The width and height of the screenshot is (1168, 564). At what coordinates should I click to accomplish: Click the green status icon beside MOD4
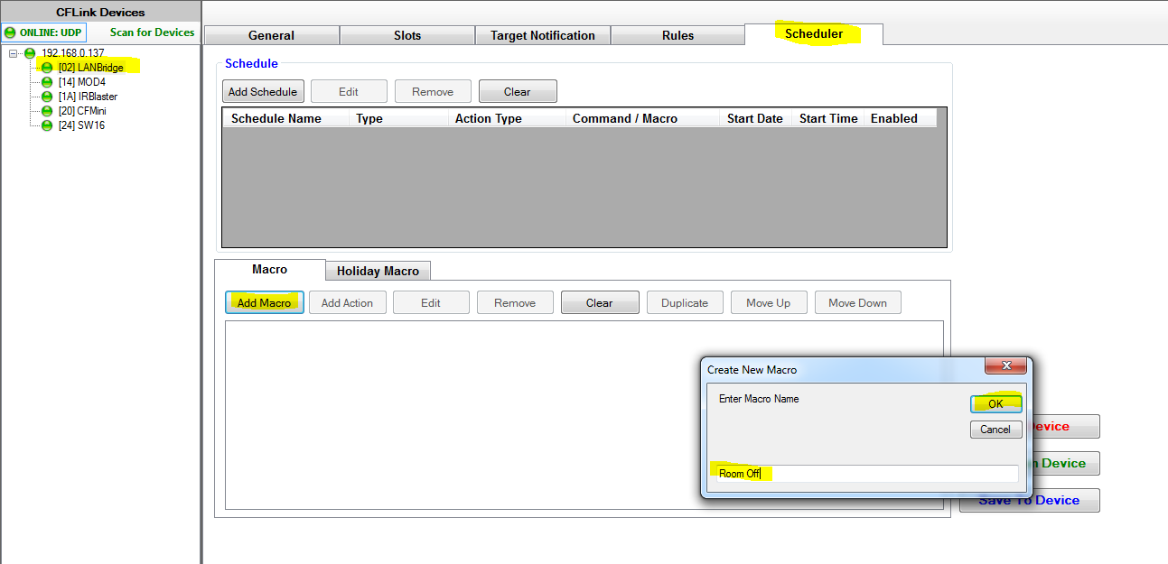click(47, 82)
